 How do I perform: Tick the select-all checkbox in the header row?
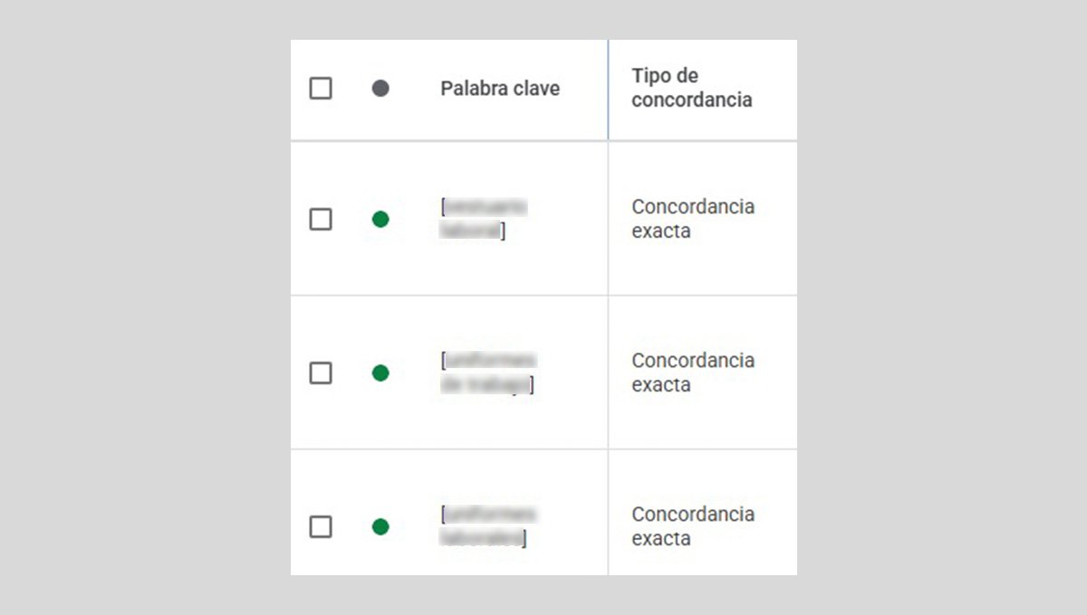[x=321, y=89]
